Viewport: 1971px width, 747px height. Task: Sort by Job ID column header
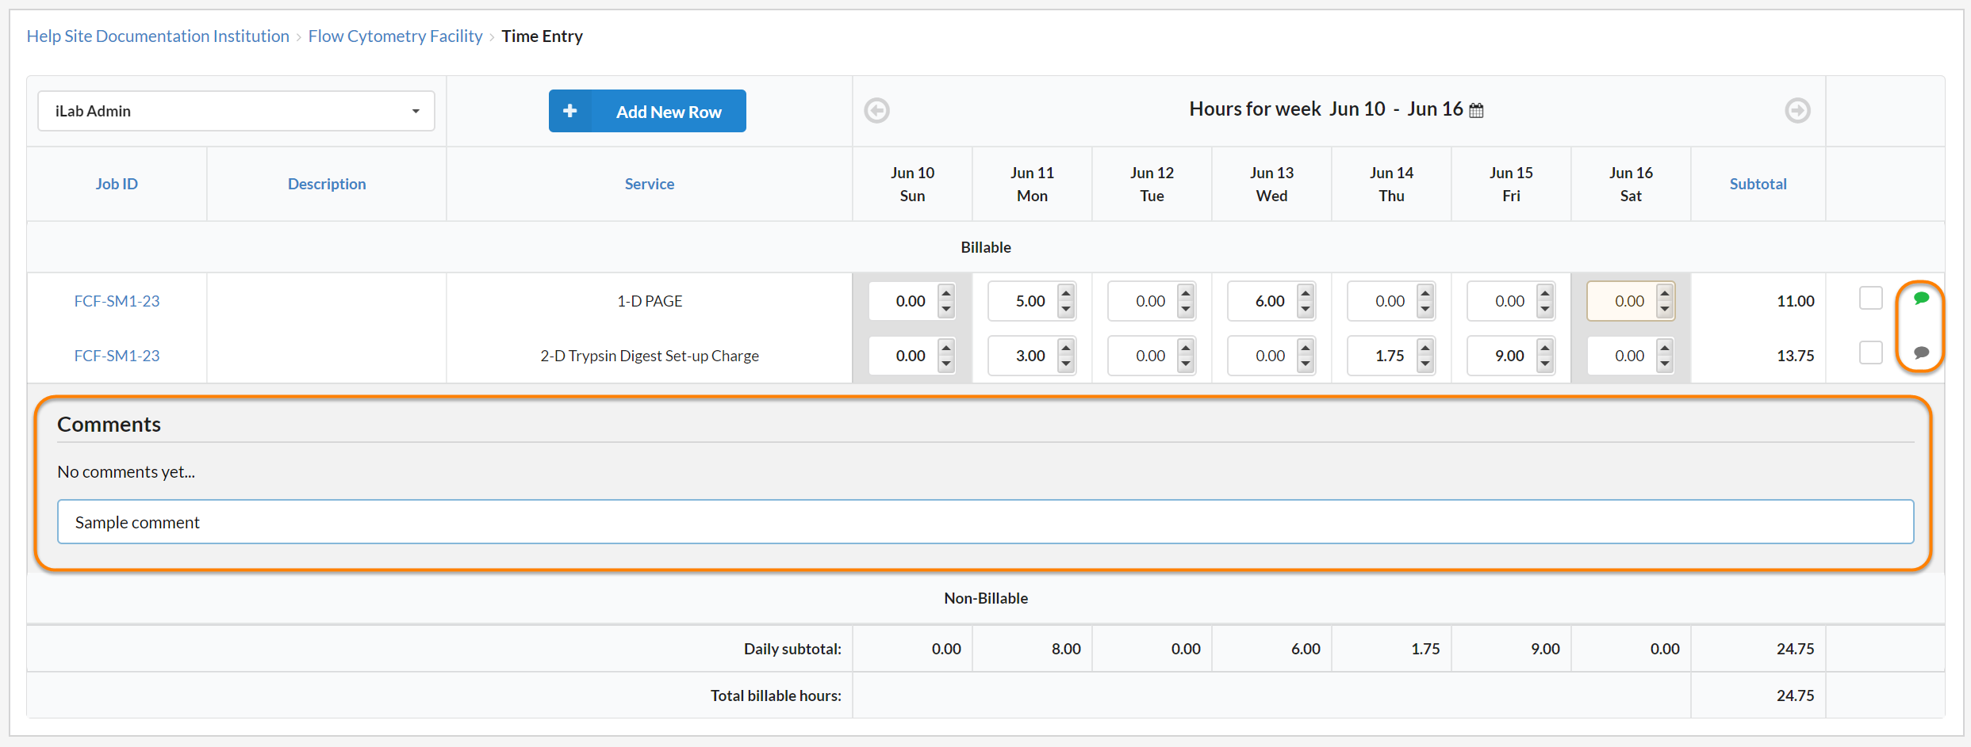117,184
